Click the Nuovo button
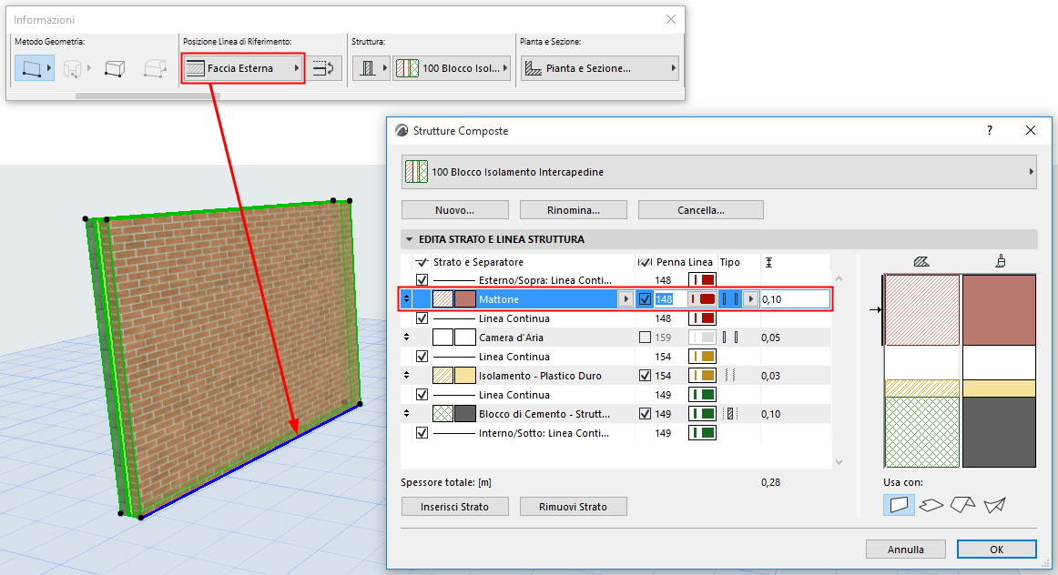Screen dimensions: 1058x575 454,210
